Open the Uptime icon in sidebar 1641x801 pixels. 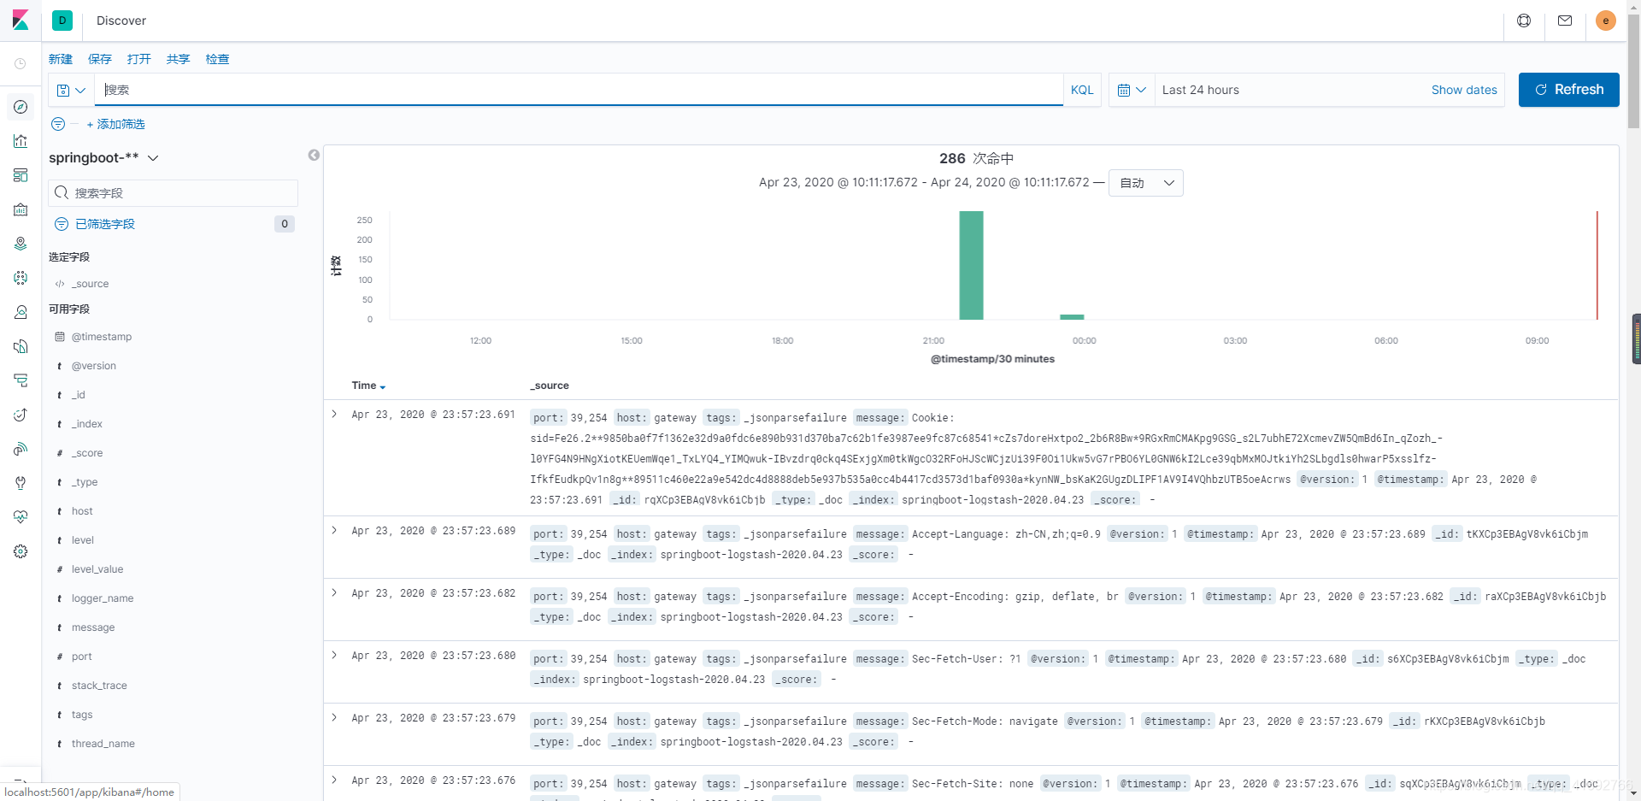pos(21,415)
